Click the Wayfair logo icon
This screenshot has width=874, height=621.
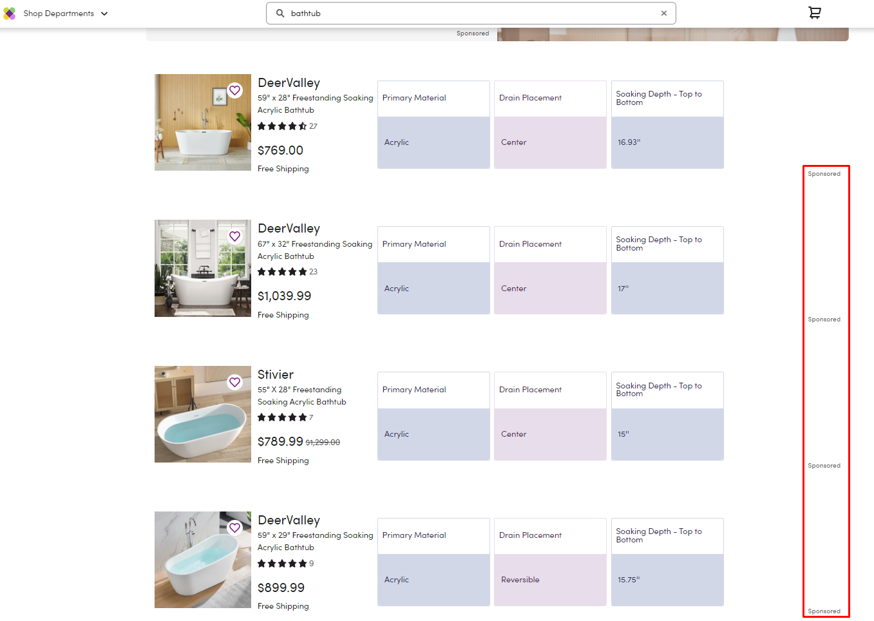pos(10,14)
